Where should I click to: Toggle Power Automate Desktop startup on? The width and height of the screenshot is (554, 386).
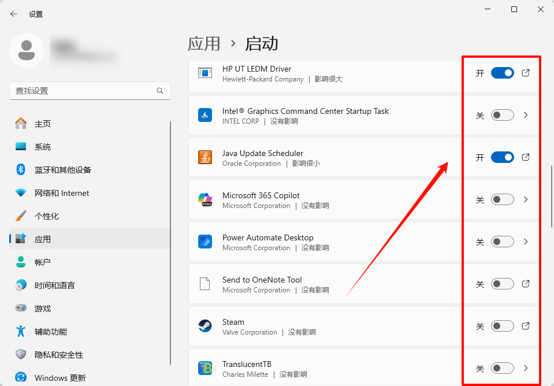tap(503, 242)
